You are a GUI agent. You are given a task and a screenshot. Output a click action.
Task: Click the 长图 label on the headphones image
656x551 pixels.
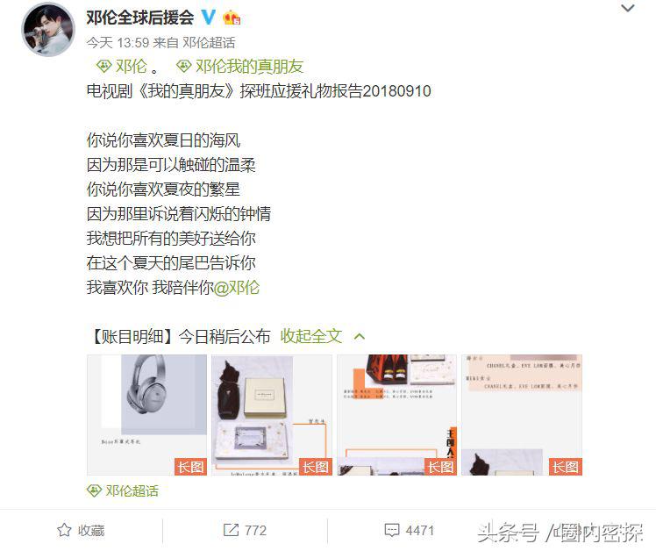pos(191,467)
